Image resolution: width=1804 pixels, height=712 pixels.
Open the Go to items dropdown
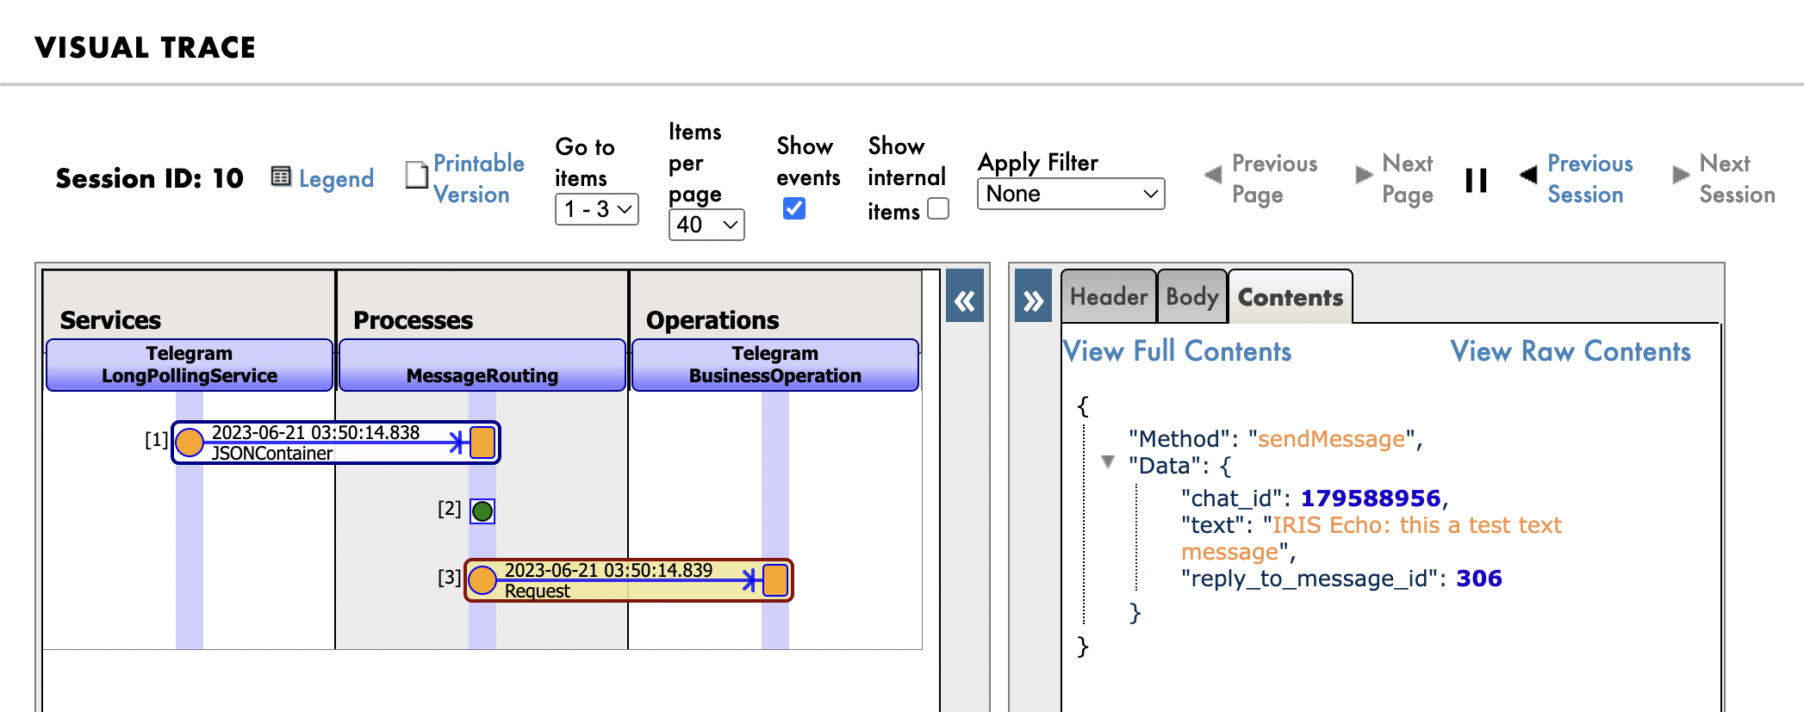[x=596, y=209]
